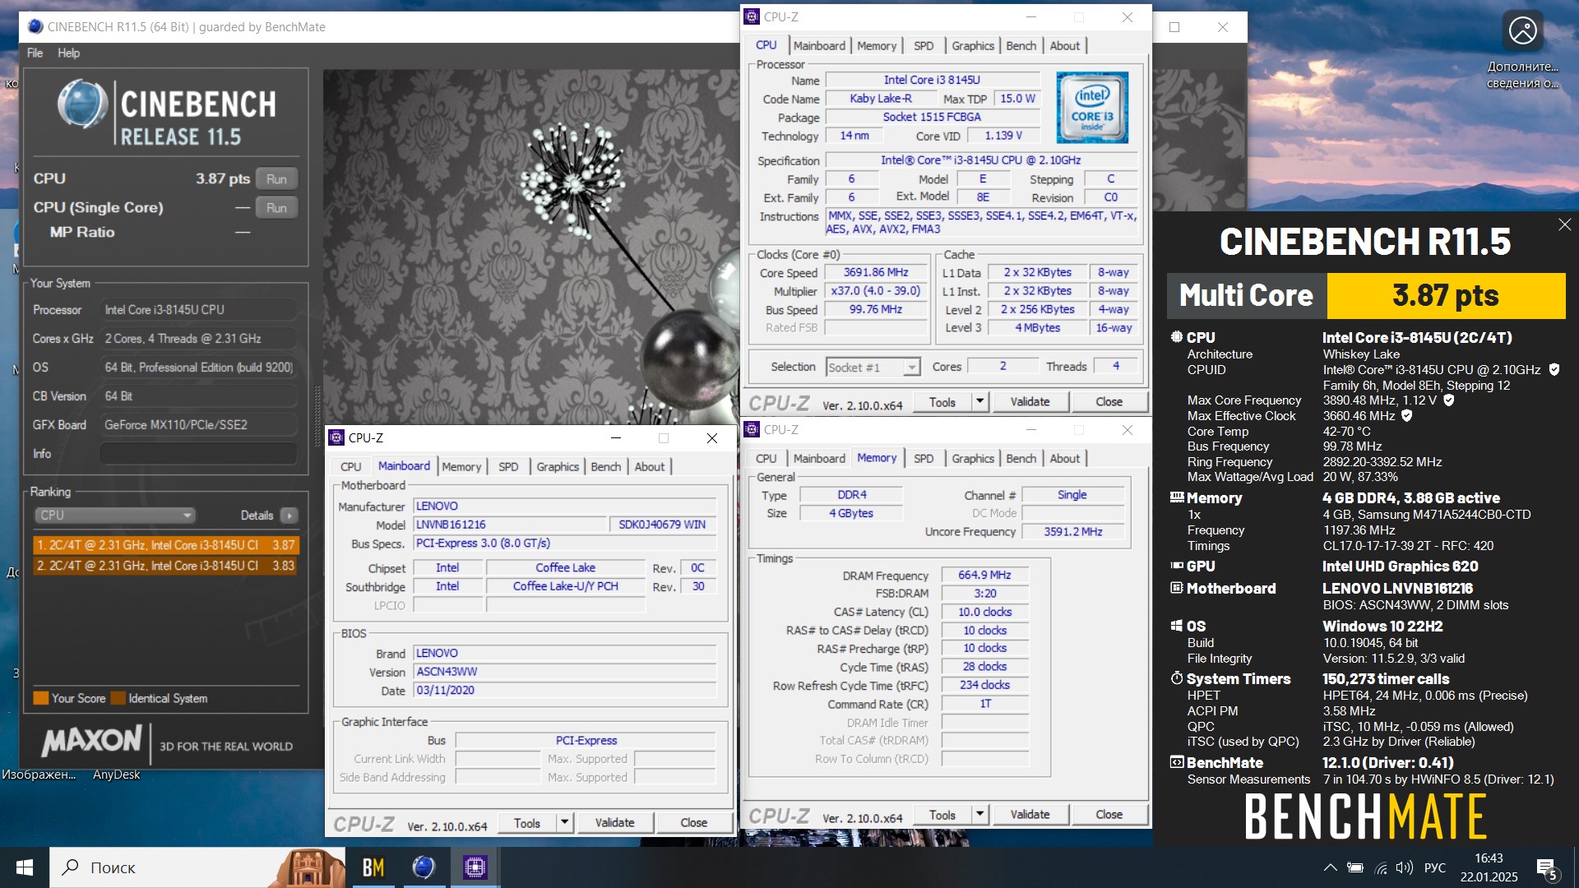Select ranking entry scoring 3.87
This screenshot has height=888, width=1579.
(x=165, y=544)
